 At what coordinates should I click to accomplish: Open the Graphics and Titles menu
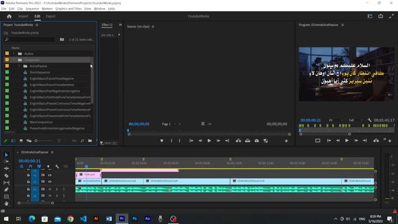coord(68,9)
